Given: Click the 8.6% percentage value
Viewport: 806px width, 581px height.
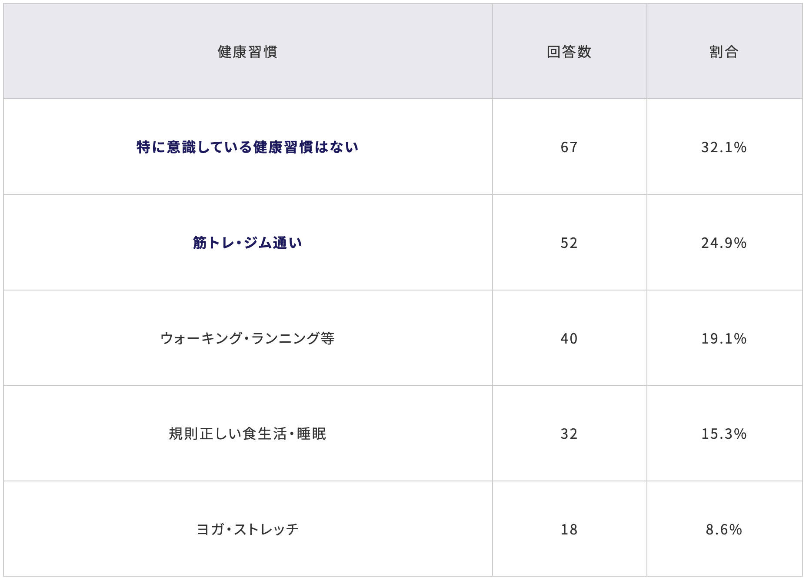Looking at the screenshot, I should tap(724, 529).
